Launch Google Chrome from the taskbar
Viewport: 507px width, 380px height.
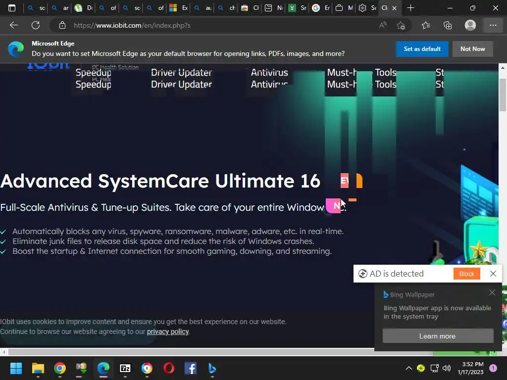click(x=60, y=368)
